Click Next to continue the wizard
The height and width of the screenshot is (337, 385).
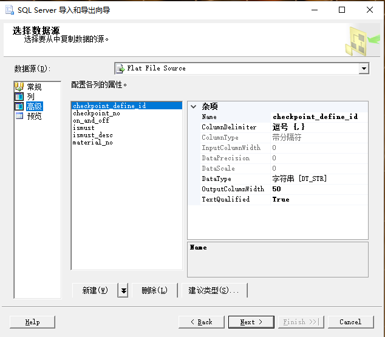(x=251, y=322)
